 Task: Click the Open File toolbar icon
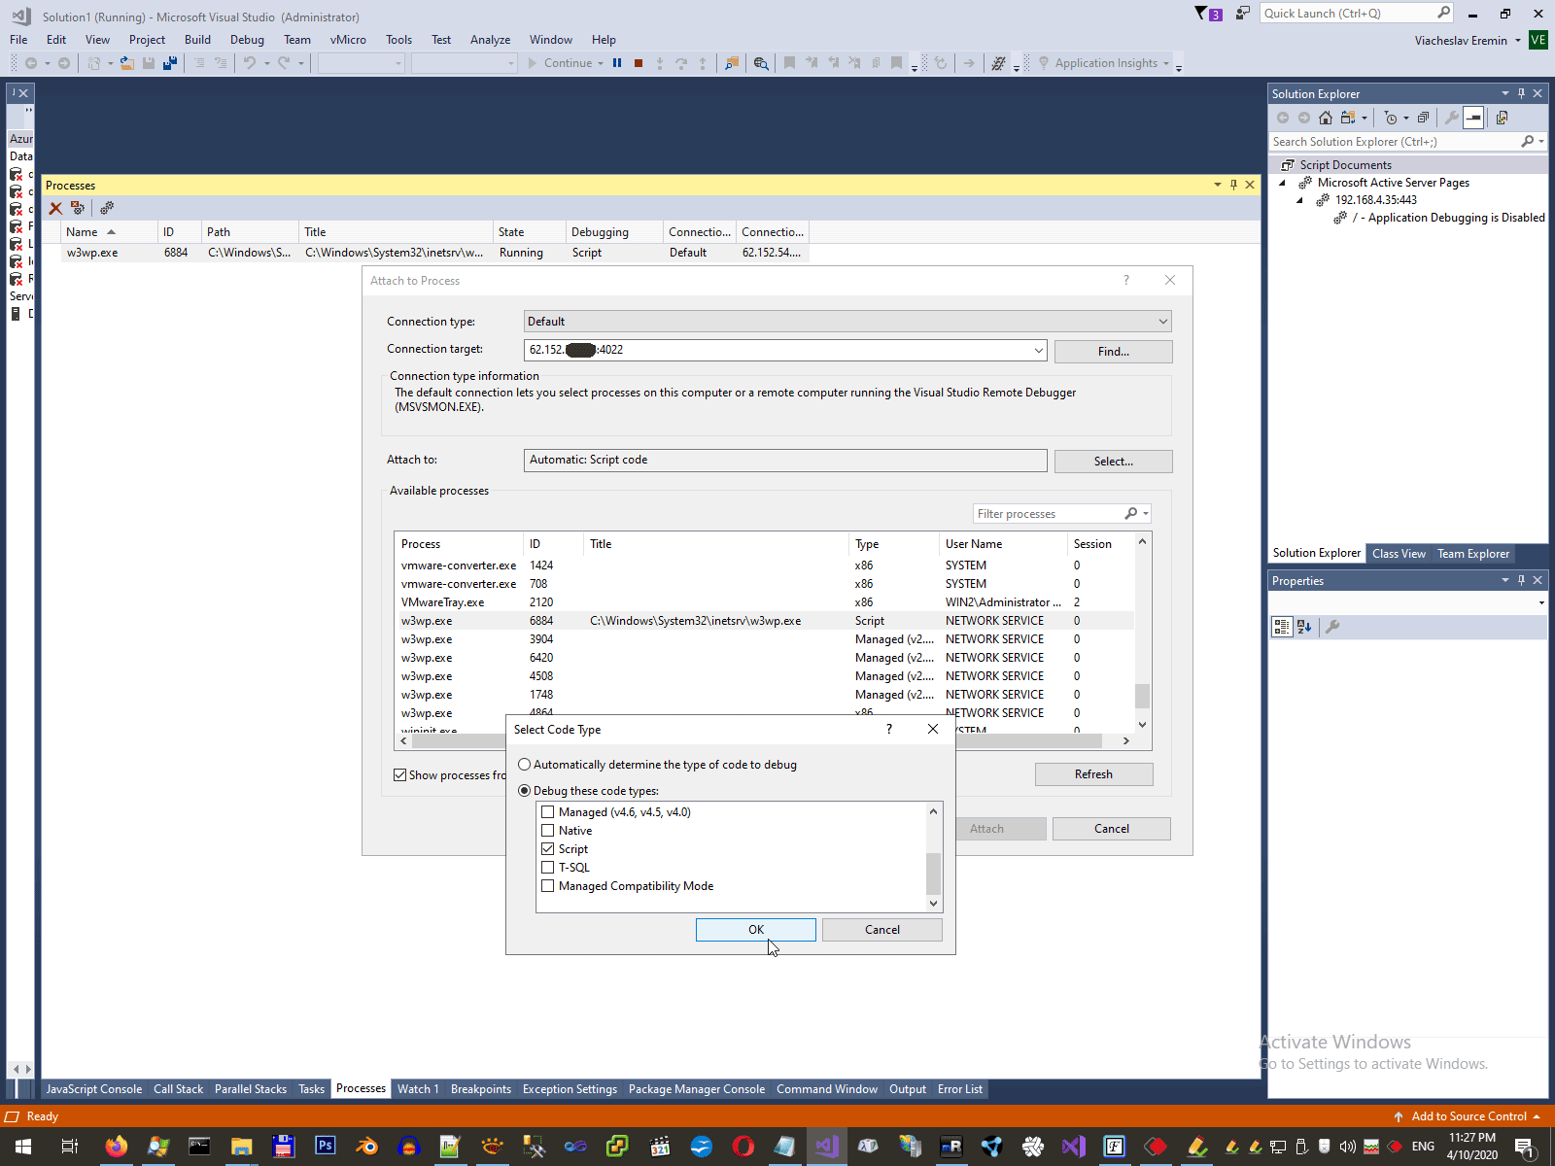[126, 63]
